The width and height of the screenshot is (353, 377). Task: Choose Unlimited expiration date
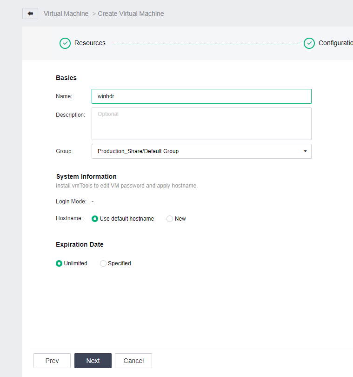coord(59,263)
